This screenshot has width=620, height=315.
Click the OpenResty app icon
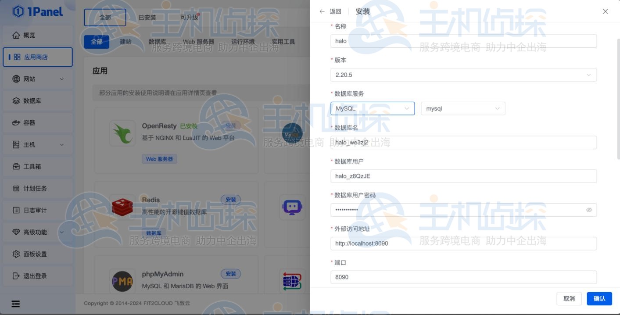pos(122,133)
